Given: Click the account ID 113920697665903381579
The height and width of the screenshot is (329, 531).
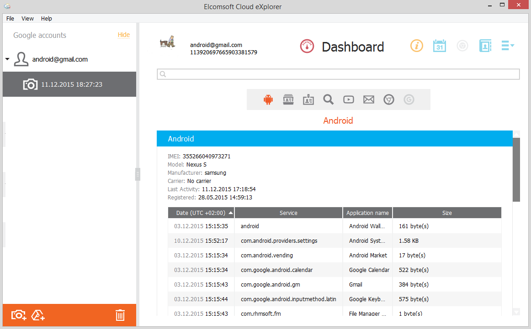Looking at the screenshot, I should coord(223,52).
